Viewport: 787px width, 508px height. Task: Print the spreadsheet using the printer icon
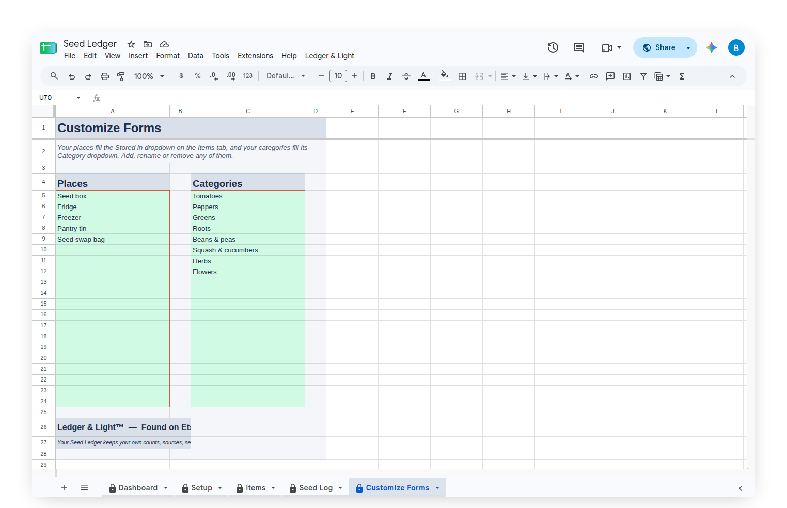click(x=105, y=76)
